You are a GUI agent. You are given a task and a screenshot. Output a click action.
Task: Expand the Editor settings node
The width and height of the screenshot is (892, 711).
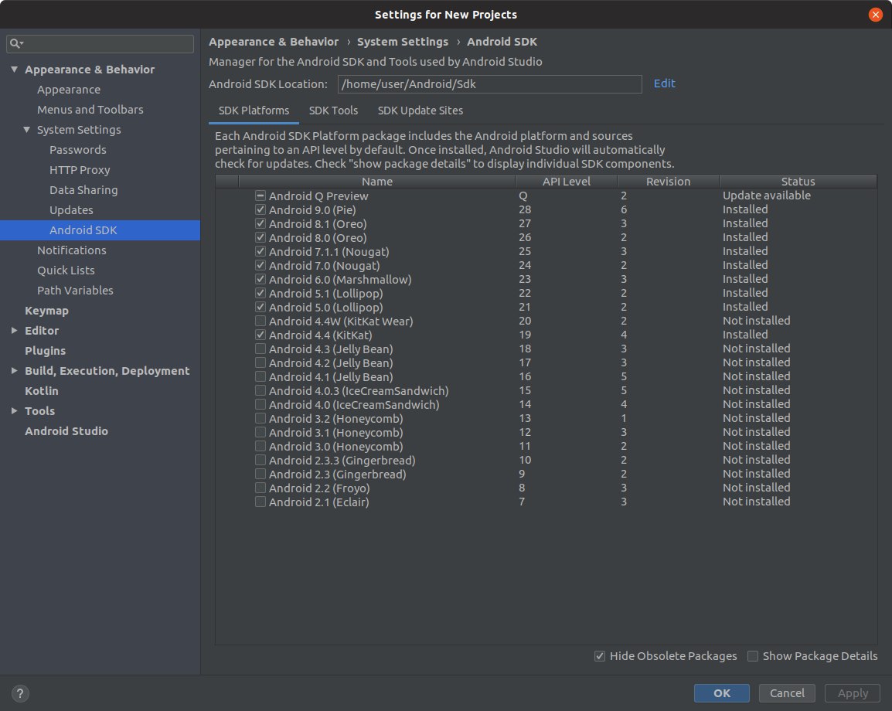click(14, 331)
